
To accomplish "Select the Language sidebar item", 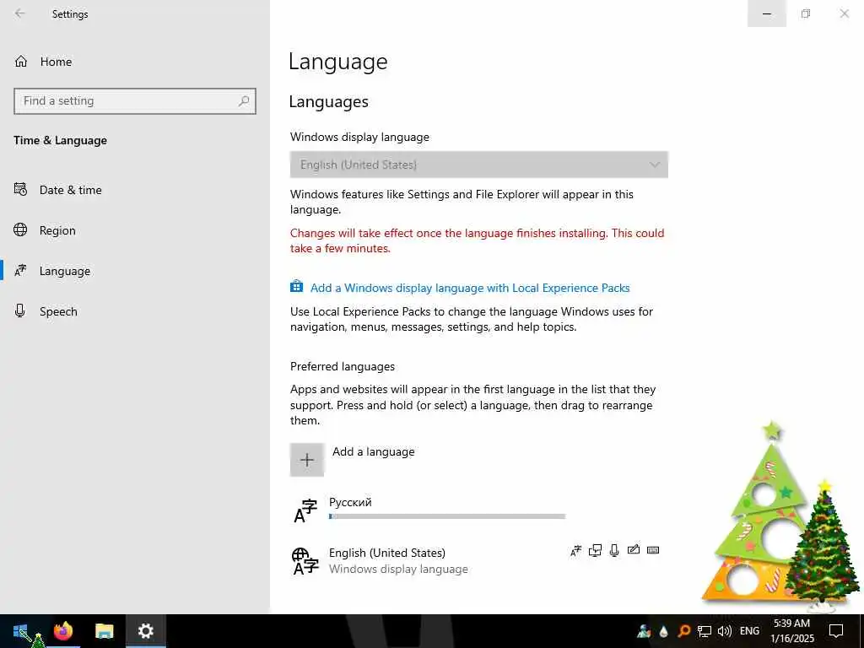I will [64, 271].
